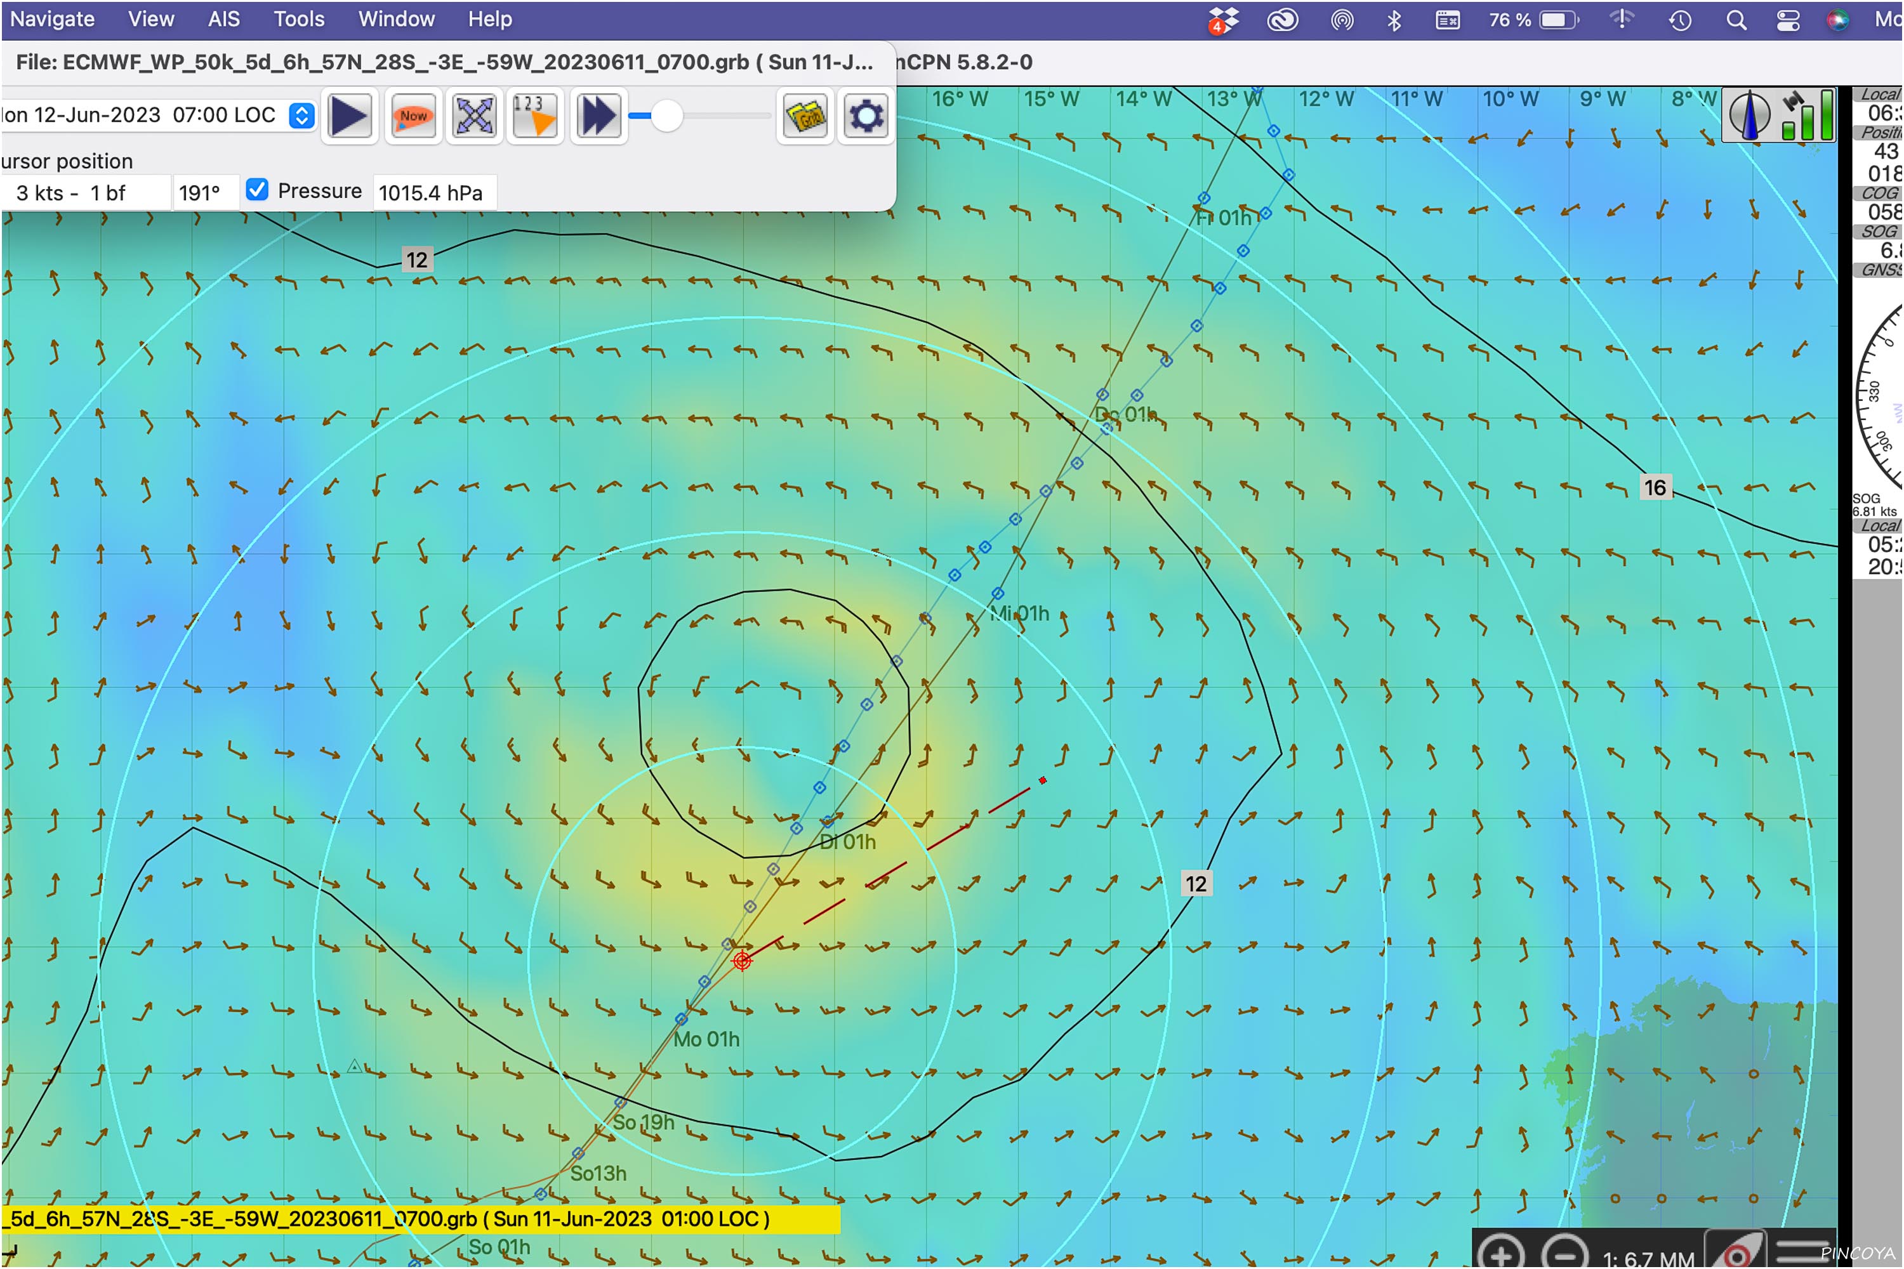Open the Tools menu
This screenshot has width=1904, height=1269.
click(299, 18)
